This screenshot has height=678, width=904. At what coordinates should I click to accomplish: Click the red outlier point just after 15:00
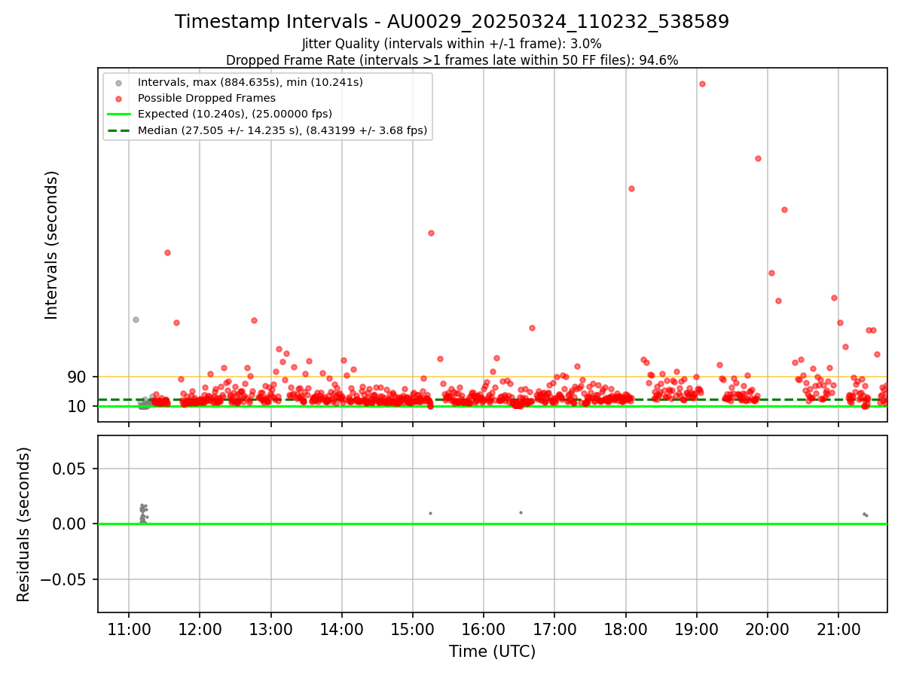click(x=431, y=233)
